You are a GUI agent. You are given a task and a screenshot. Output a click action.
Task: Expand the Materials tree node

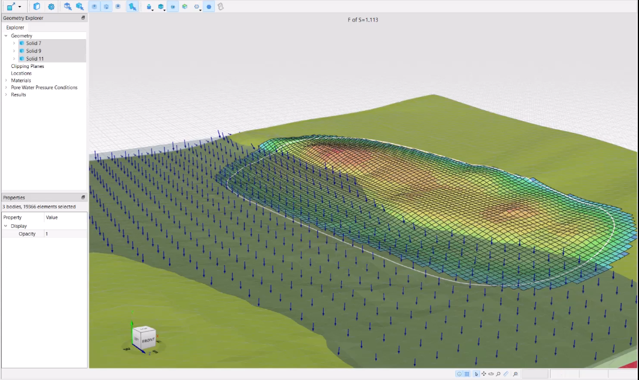click(x=6, y=81)
